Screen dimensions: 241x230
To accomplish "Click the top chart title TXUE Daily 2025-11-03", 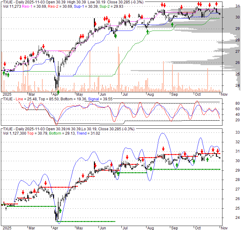I will click(24, 2).
